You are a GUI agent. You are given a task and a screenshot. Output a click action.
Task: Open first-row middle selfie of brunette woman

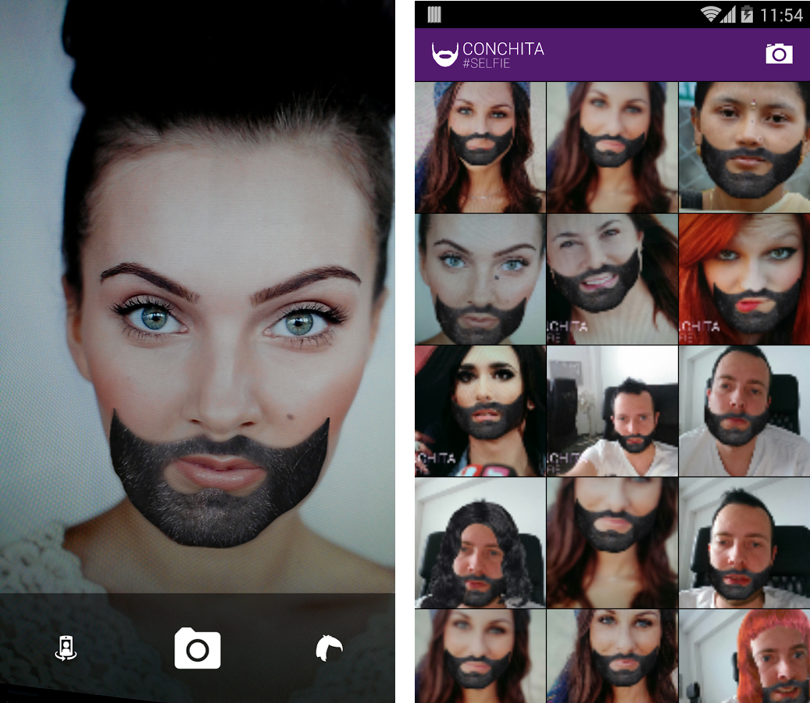(x=612, y=147)
